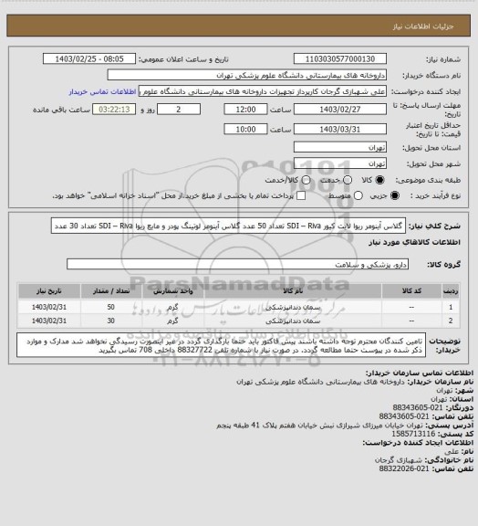Click the buyer notes text box
The image size is (478, 526).
222,345
